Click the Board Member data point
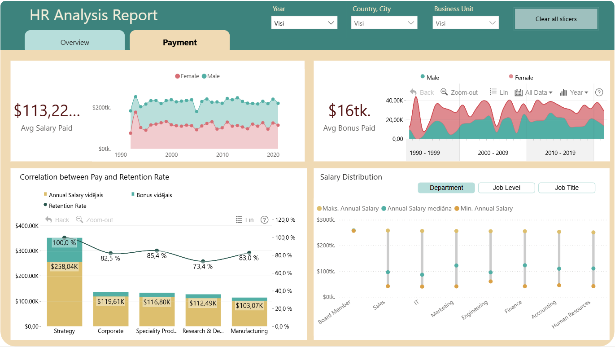This screenshot has width=615, height=347. pyautogui.click(x=353, y=230)
